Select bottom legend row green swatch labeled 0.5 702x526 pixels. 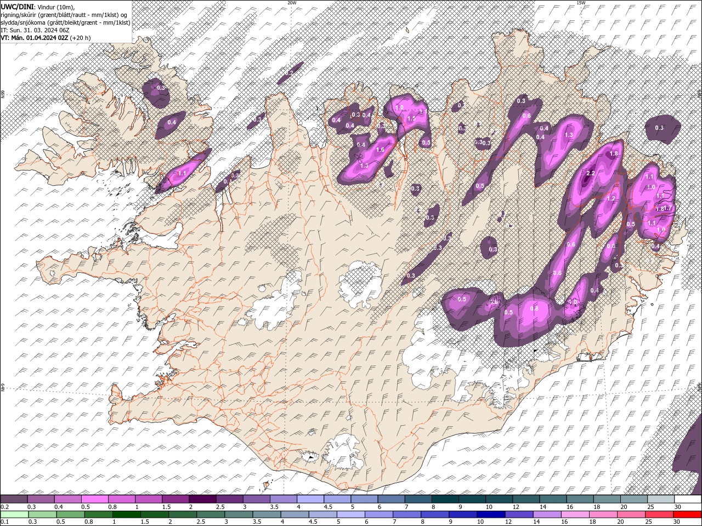[70, 514]
